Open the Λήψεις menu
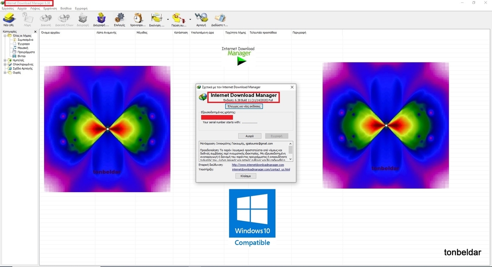Screen dimensions: 492x267 (x=35, y=9)
